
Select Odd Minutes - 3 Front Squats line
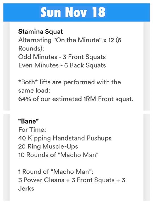(x=62, y=57)
